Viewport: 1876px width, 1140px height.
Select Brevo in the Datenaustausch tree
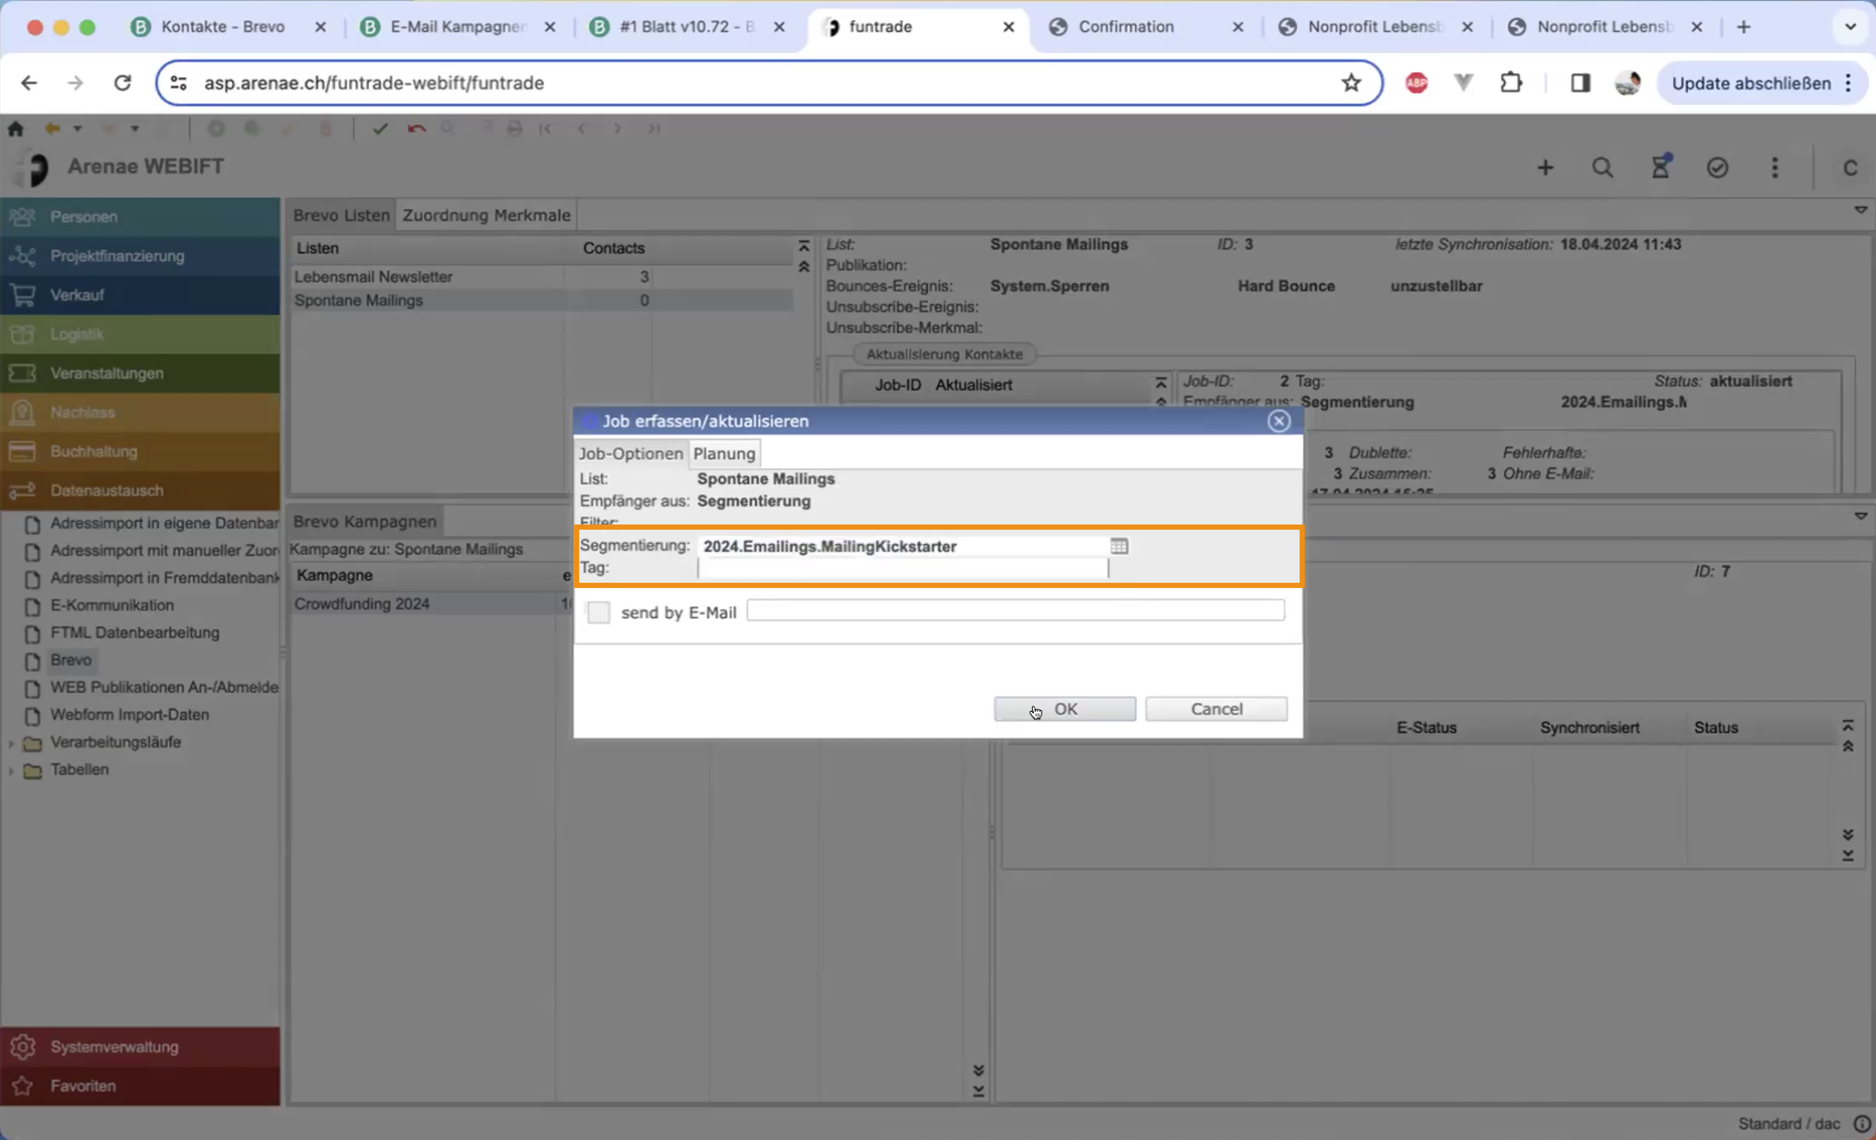(71, 660)
